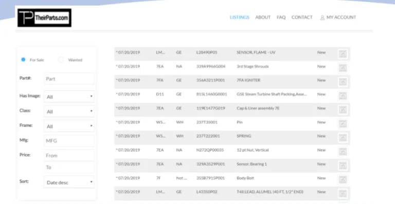The width and height of the screenshot is (395, 204).
Task: Open the ABOUT page
Action: click(263, 17)
